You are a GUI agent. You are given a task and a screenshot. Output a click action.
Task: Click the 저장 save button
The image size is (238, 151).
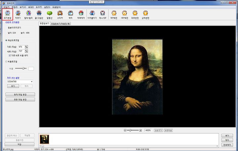pyautogui.click(x=20, y=144)
